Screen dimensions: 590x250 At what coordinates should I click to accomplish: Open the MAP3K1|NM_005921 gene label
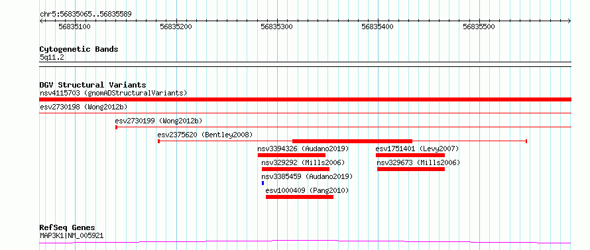point(72,236)
